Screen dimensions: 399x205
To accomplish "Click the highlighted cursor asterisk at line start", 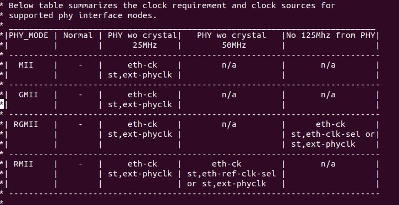I will (x=2, y=104).
